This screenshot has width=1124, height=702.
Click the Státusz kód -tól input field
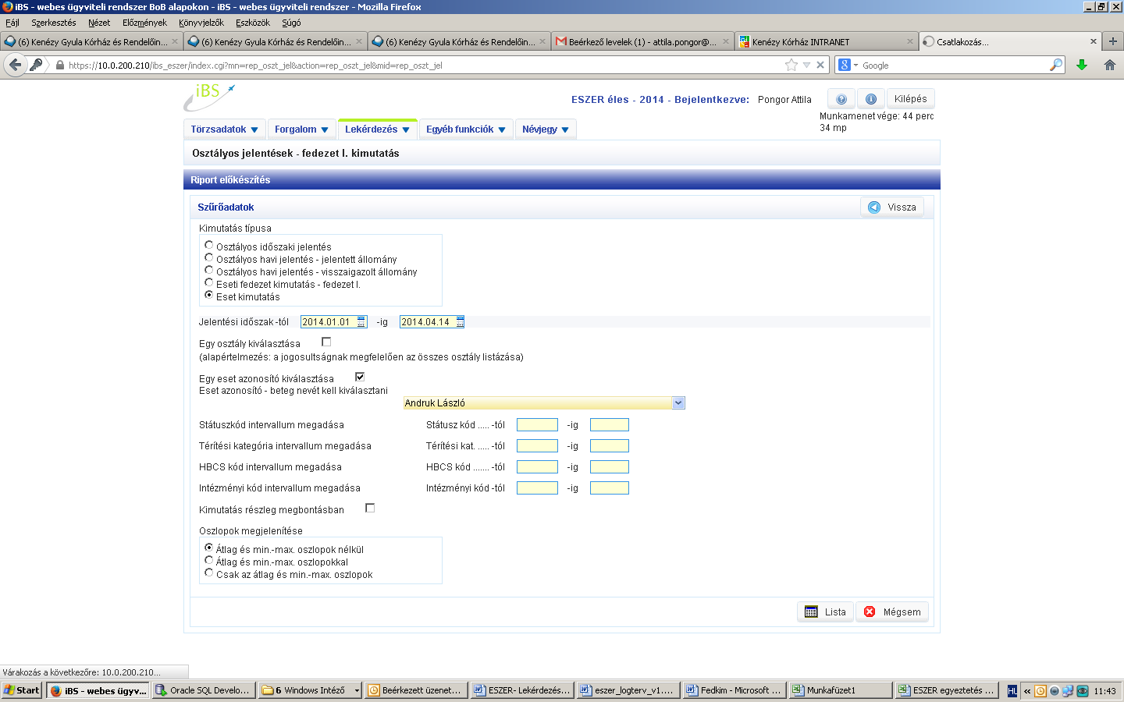coord(537,424)
